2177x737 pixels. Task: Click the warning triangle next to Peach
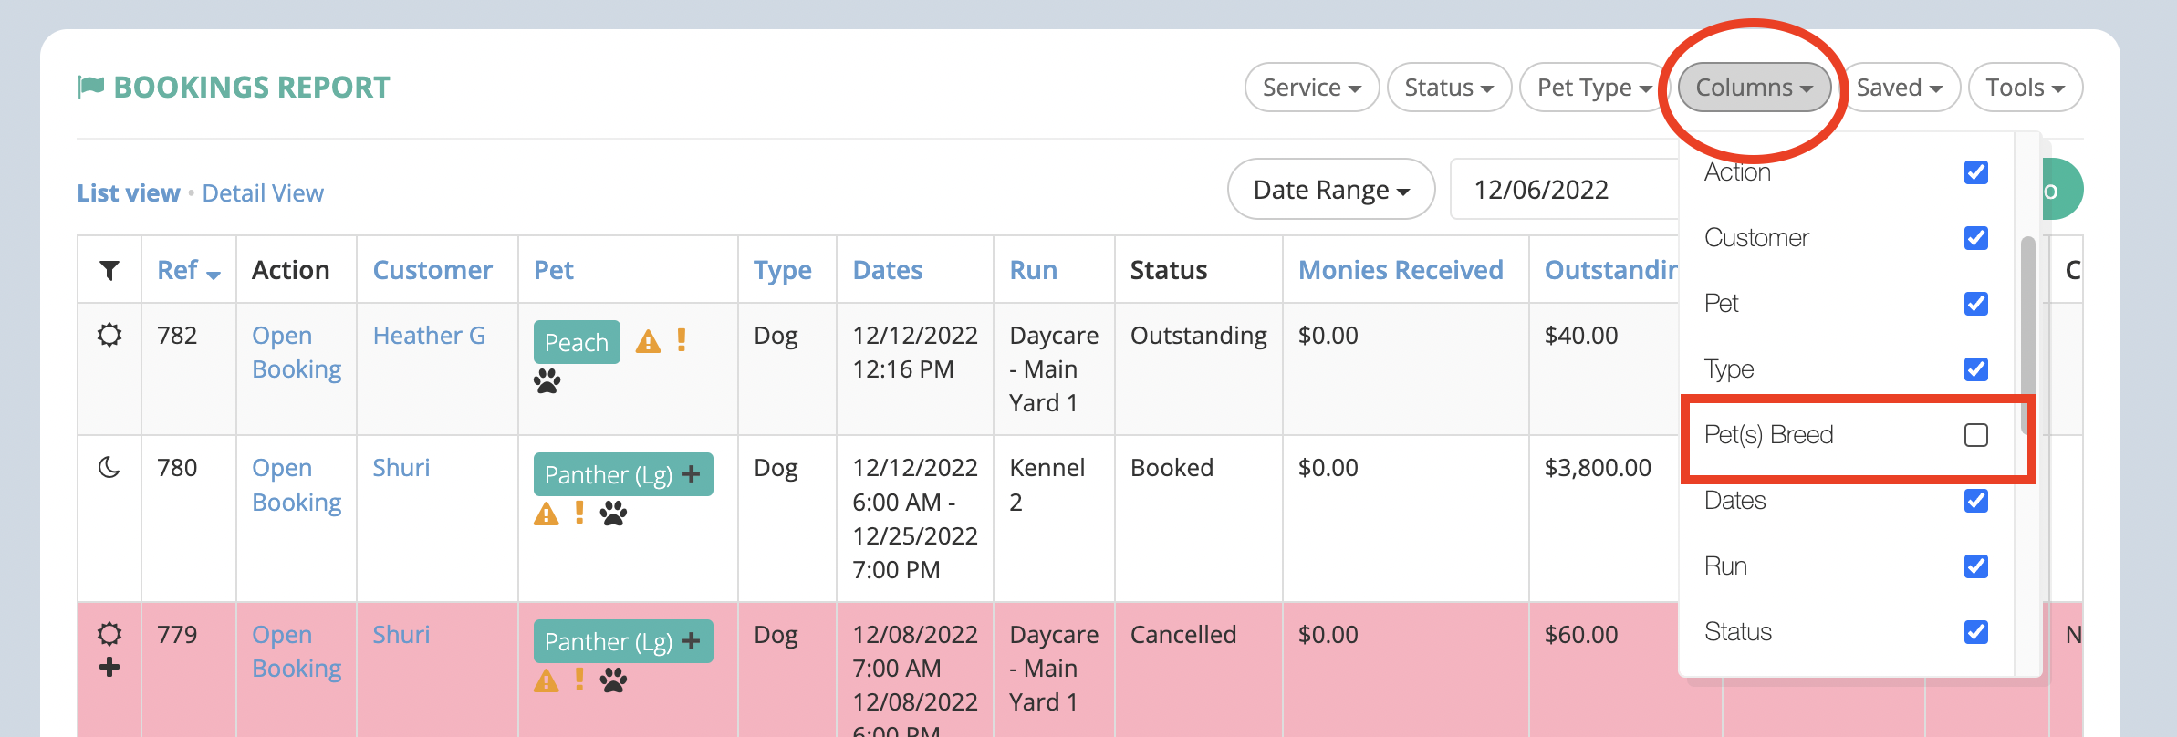[648, 342]
